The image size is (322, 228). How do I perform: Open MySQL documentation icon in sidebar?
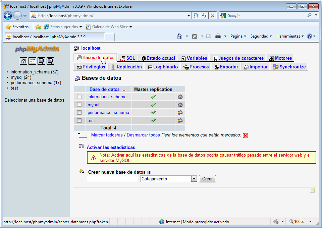(50, 61)
